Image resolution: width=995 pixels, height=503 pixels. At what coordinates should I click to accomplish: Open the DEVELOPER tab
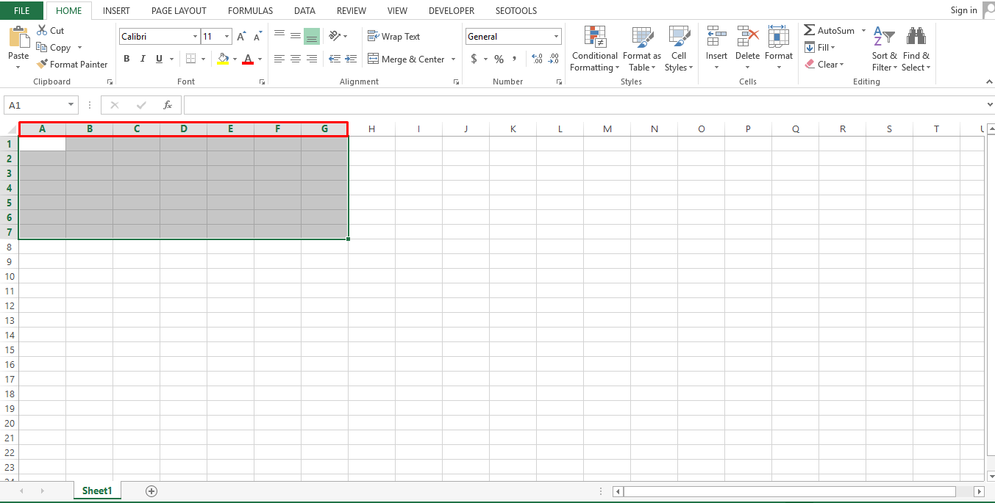[451, 10]
